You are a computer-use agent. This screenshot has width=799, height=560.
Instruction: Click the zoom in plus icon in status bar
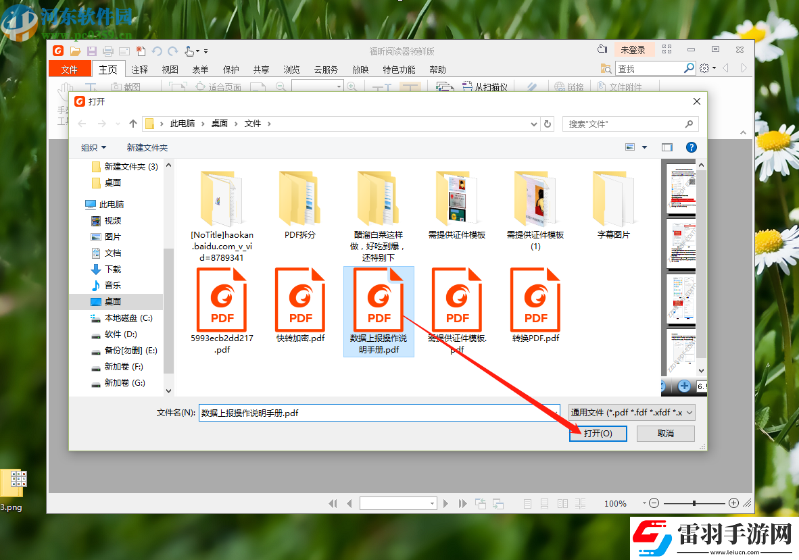(x=734, y=503)
